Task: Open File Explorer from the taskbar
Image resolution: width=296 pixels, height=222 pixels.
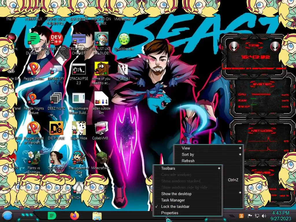Action: (x=97, y=216)
